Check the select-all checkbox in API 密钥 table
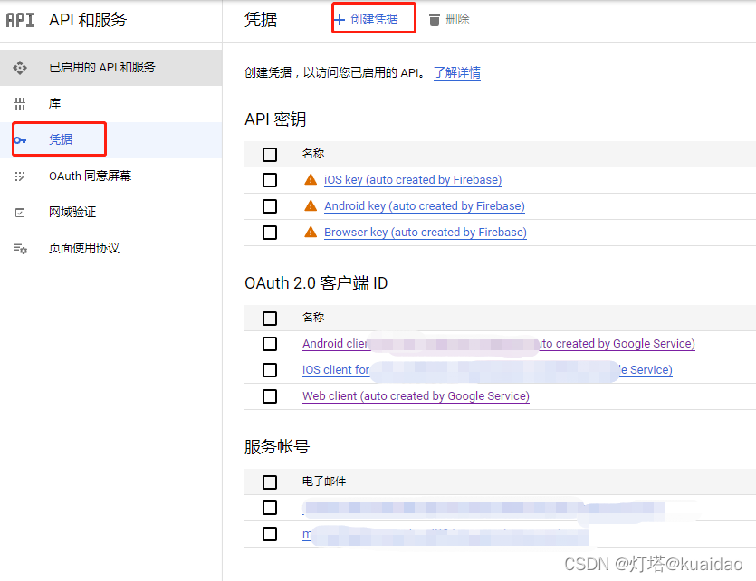The image size is (756, 581). (x=269, y=153)
